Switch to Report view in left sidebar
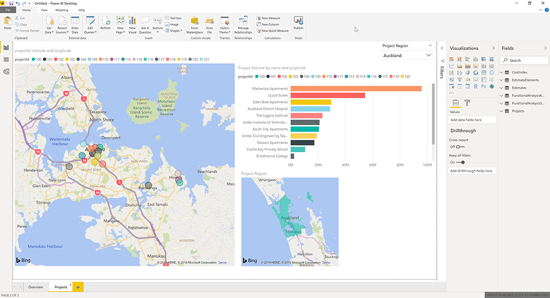 (6, 47)
